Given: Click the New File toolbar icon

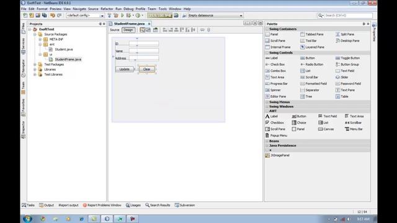Looking at the screenshot, I should click(25, 15).
